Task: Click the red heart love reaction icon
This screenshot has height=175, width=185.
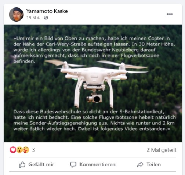Action: (x=13, y=150)
